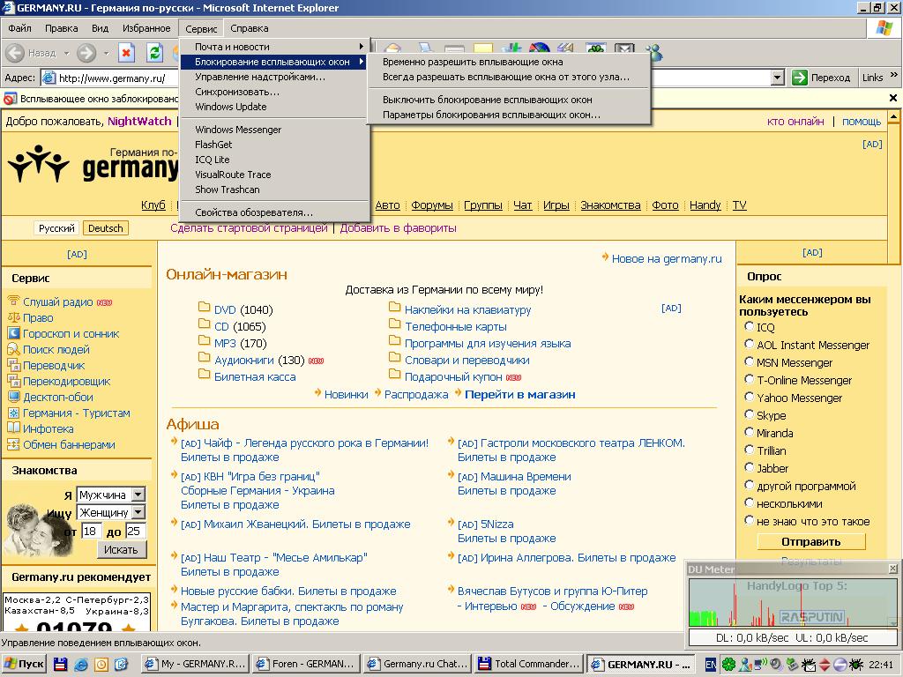
Task: Choose Yahoo Messenger in the poll
Action: click(750, 397)
